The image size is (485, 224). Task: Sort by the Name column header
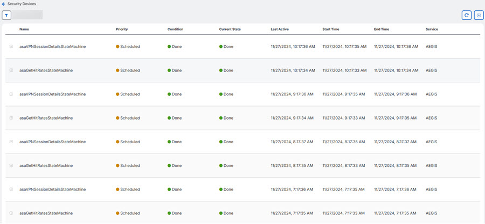24,29
